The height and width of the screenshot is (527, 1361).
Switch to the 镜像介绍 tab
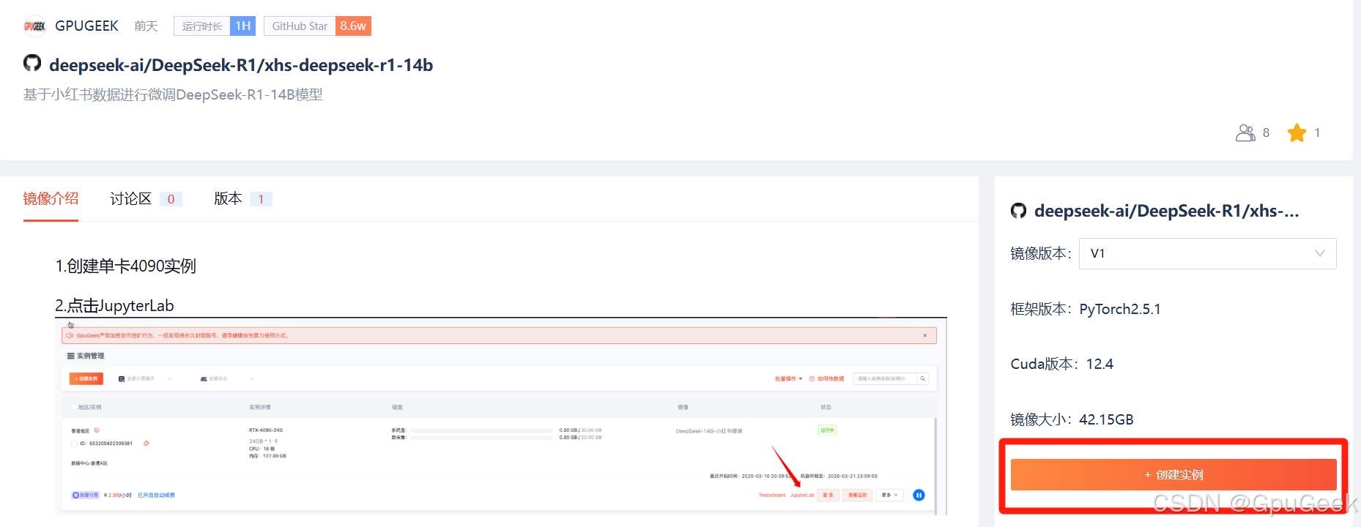click(x=51, y=198)
